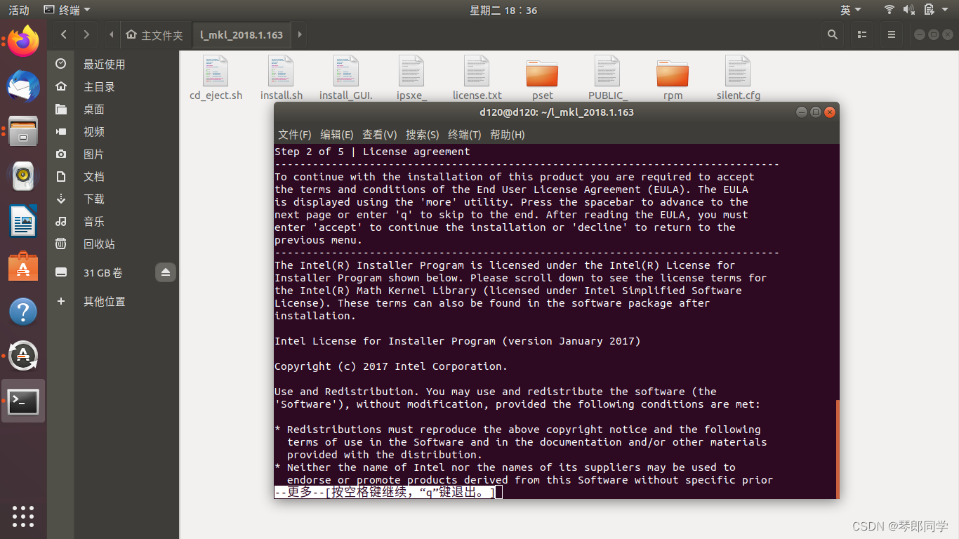Image resolution: width=959 pixels, height=539 pixels.
Task: Open file manager hamburger menu
Action: tap(892, 34)
